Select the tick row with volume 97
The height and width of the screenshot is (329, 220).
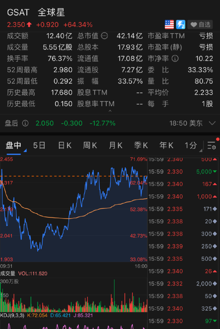click(183, 321)
